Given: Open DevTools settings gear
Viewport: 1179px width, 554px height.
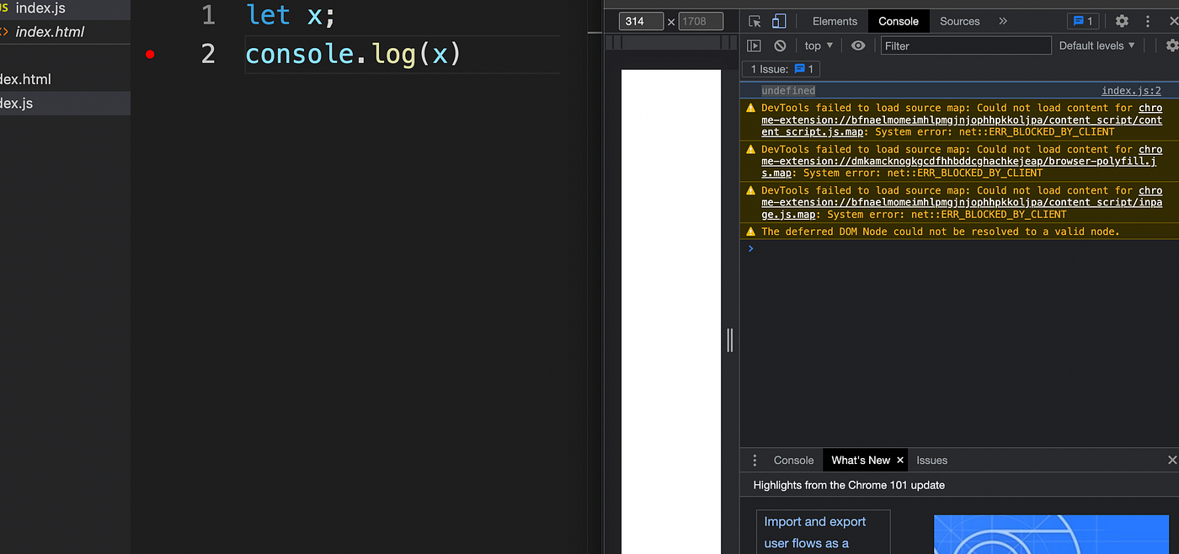Looking at the screenshot, I should [1122, 21].
